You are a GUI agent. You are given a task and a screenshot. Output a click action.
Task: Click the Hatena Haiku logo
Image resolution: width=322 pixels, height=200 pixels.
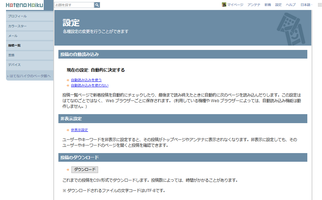(x=24, y=5)
